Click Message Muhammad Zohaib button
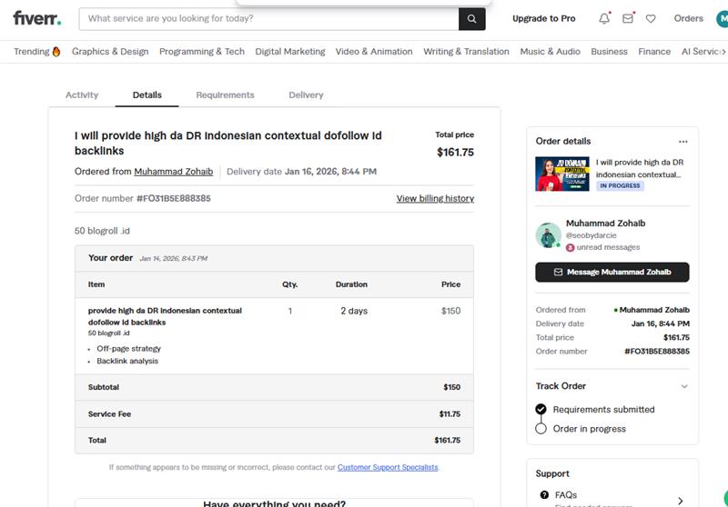Image resolution: width=728 pixels, height=507 pixels. [x=612, y=272]
